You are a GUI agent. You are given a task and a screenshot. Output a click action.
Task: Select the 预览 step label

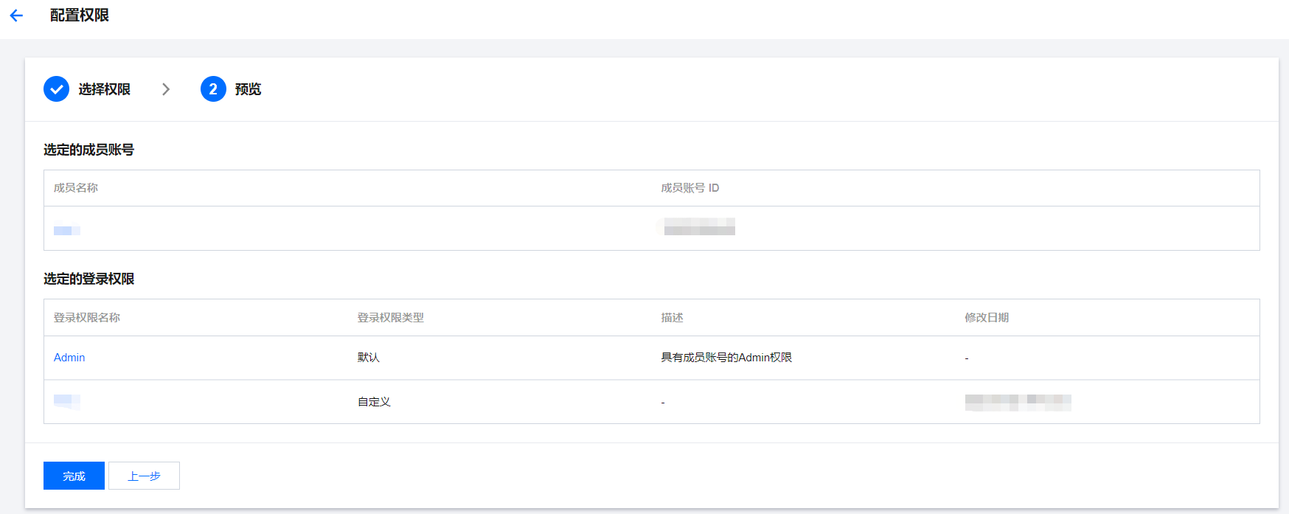coord(248,89)
